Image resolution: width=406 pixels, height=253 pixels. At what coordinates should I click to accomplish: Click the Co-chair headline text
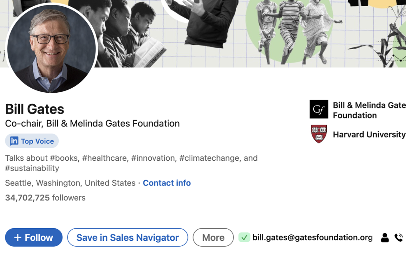(x=92, y=123)
